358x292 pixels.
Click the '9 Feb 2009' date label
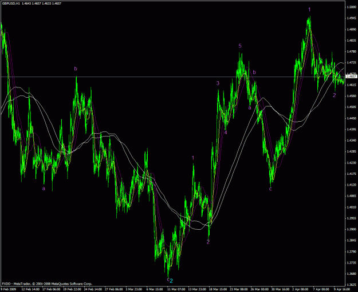(x=8, y=289)
